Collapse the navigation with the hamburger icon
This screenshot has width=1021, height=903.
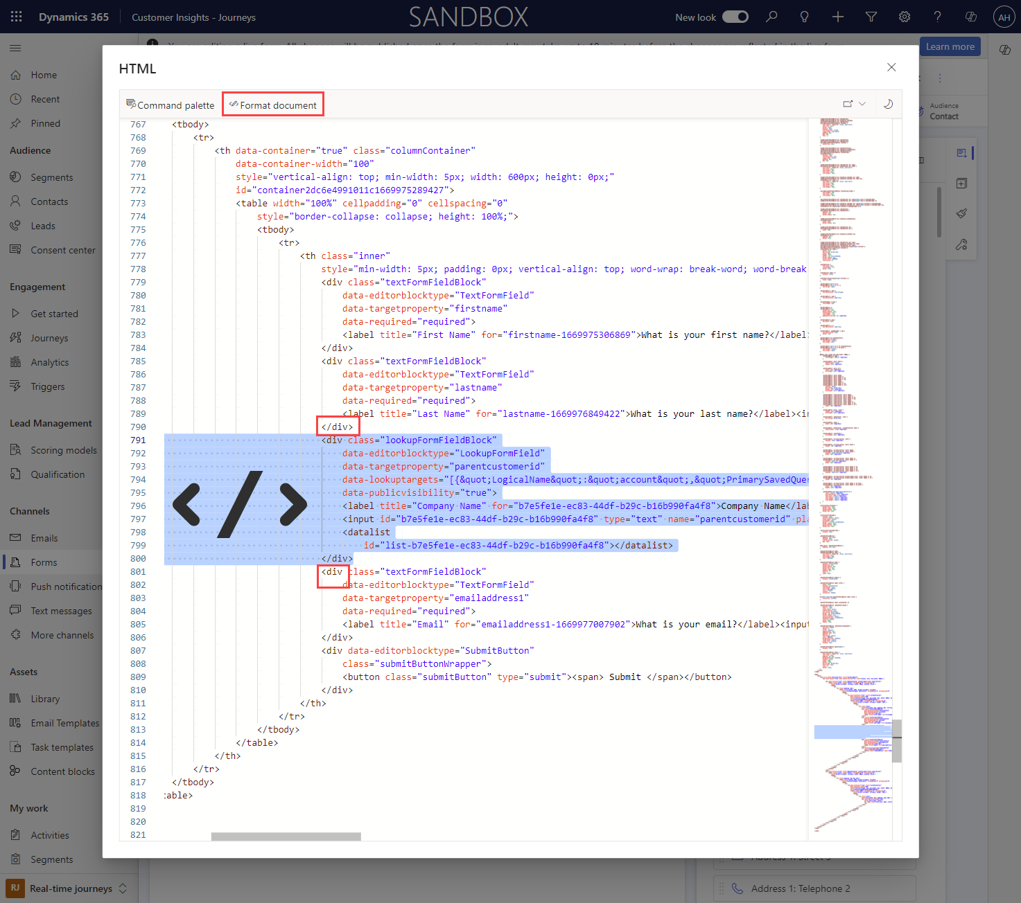[x=15, y=48]
